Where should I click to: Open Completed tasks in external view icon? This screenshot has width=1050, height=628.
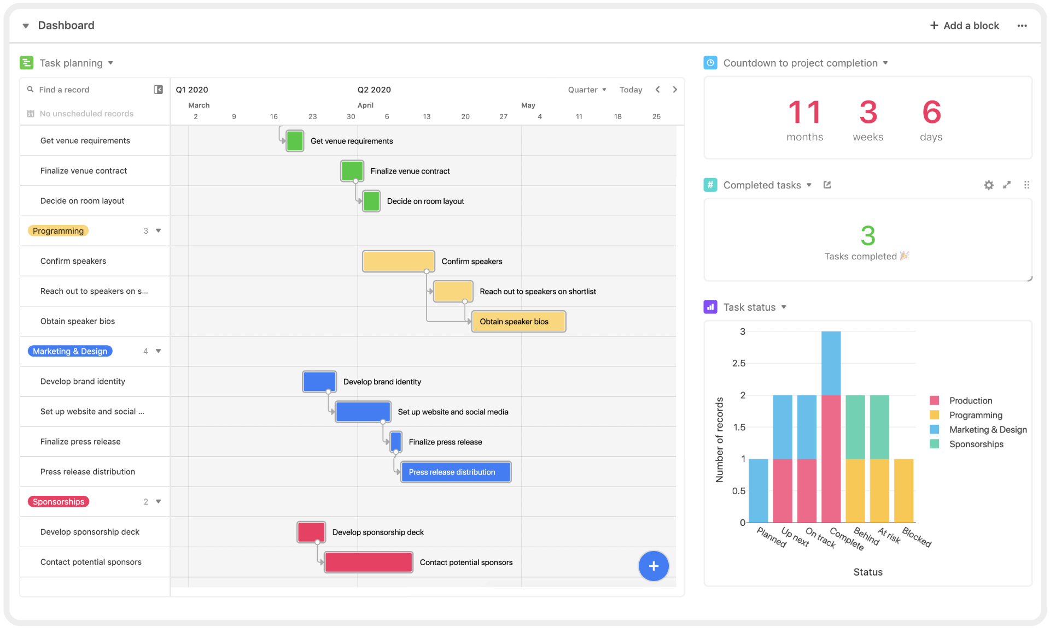tap(827, 185)
